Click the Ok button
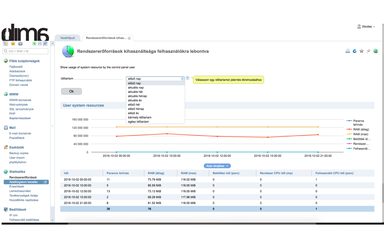This screenshot has height=240, width=384. point(71,91)
